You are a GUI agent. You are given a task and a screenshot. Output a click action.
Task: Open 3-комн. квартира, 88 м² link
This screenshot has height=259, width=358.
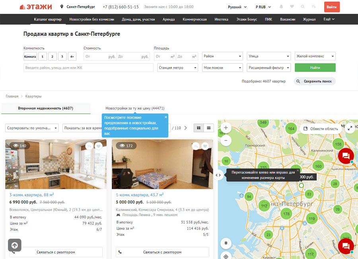tap(31, 195)
